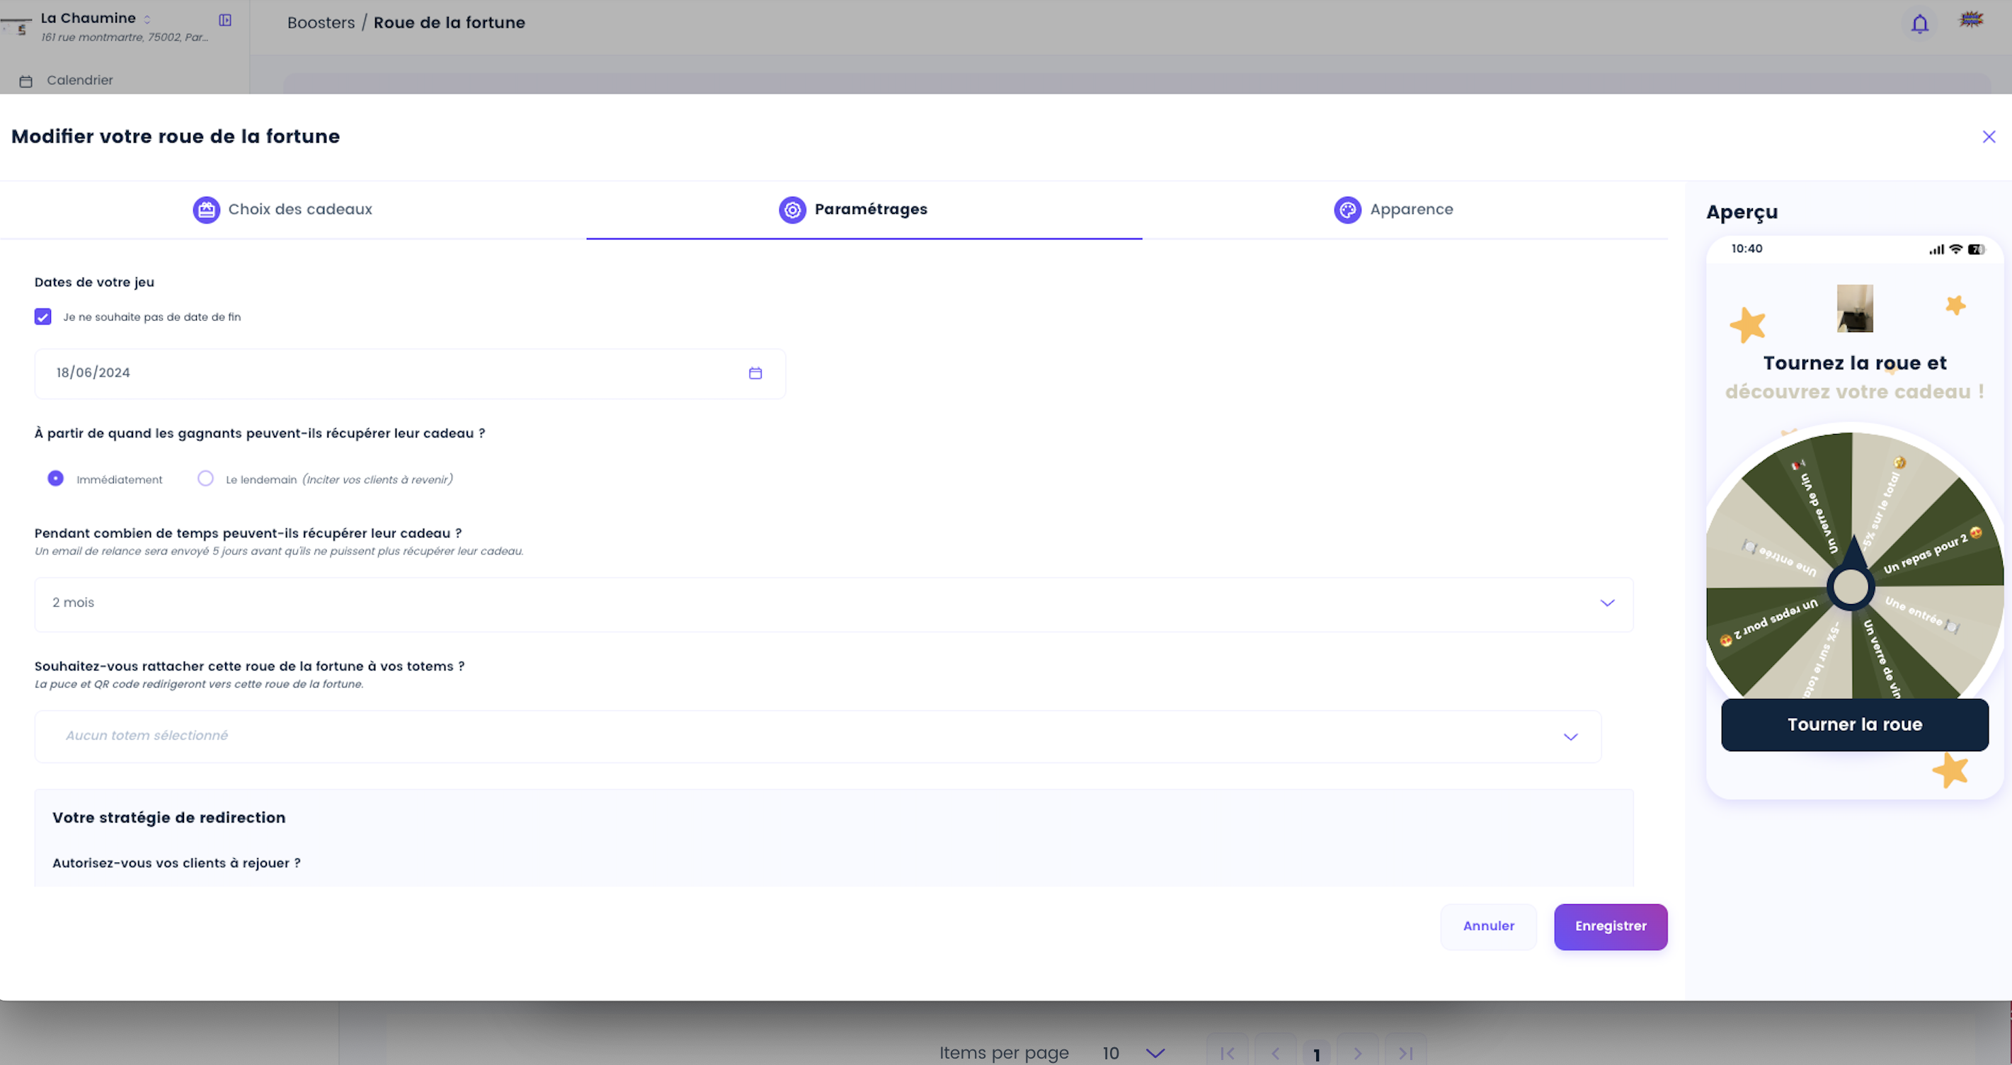The width and height of the screenshot is (2012, 1065).
Task: Go to previous page pagination arrow
Action: click(x=1275, y=1052)
